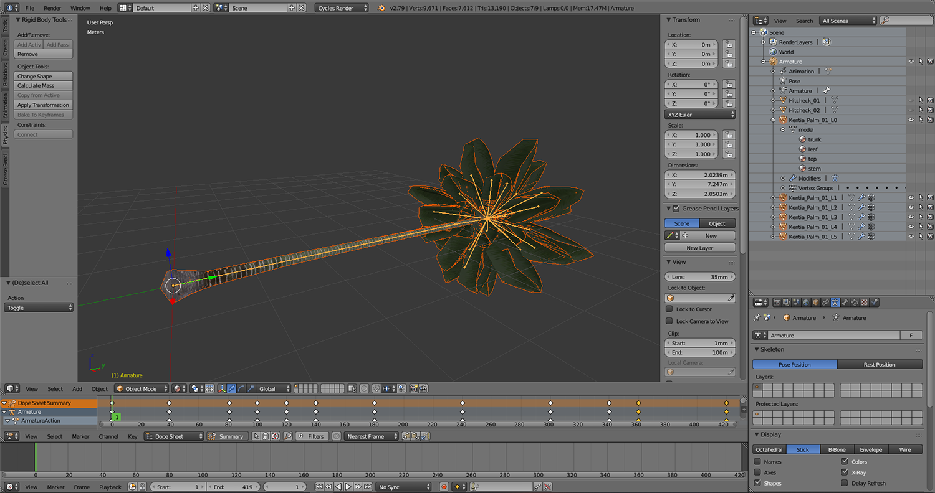Jump to the last frame button

pyautogui.click(x=368, y=487)
